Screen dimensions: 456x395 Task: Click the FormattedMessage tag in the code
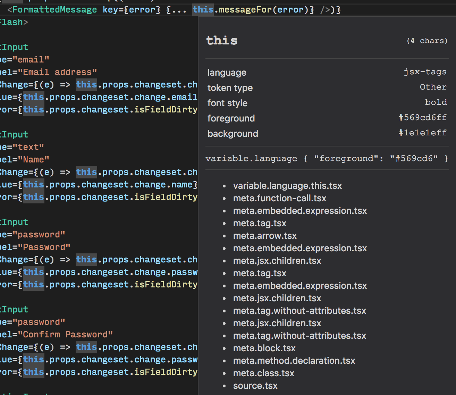pyautogui.click(x=55, y=9)
